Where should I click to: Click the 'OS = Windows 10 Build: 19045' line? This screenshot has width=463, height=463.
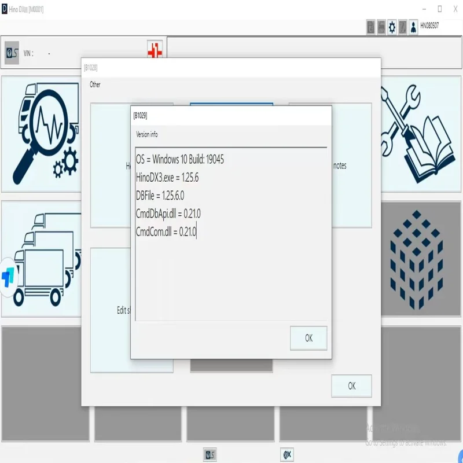(x=179, y=160)
